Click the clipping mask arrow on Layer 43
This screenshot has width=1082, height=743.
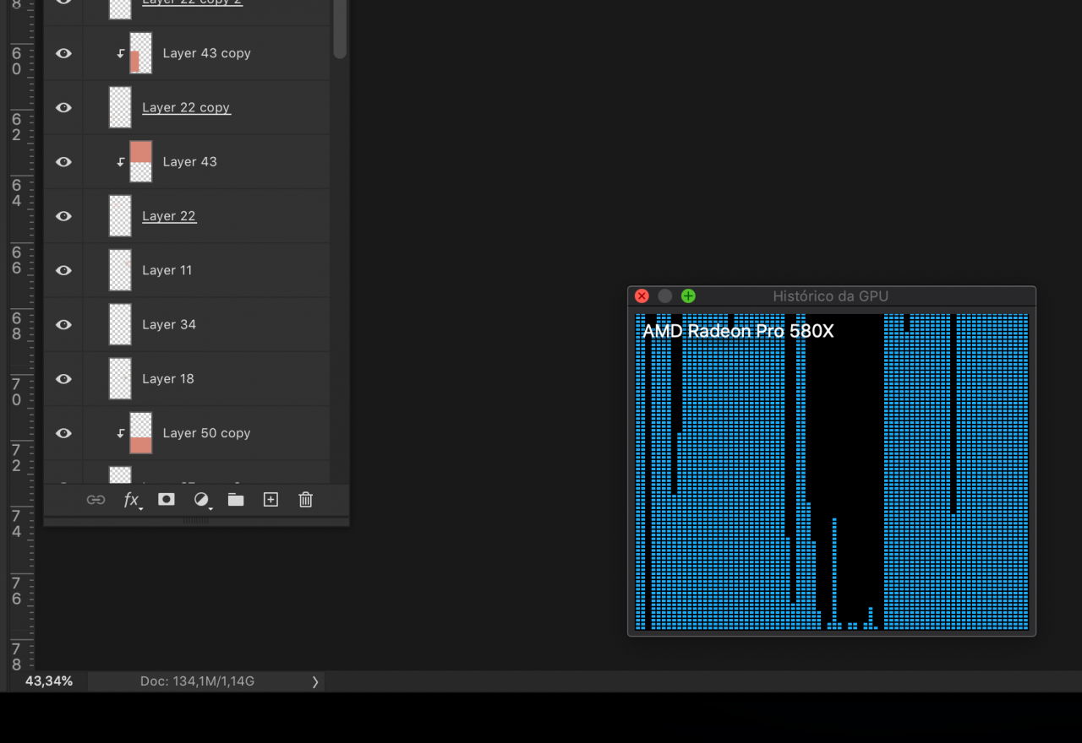tap(121, 161)
